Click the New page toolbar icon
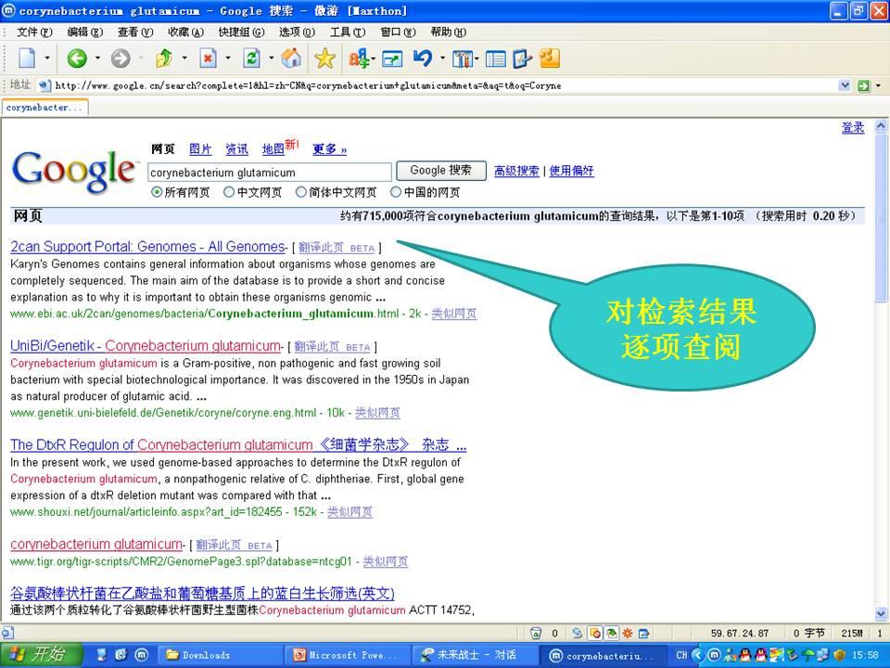The height and width of the screenshot is (668, 890). pyautogui.click(x=27, y=58)
